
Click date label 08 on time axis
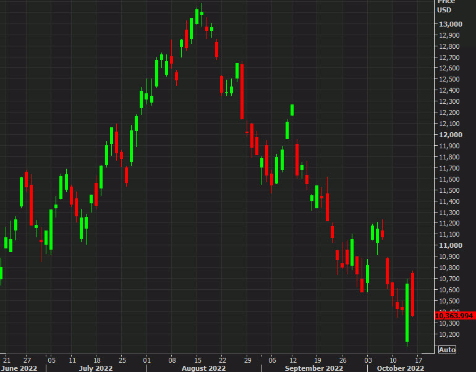point(172,360)
